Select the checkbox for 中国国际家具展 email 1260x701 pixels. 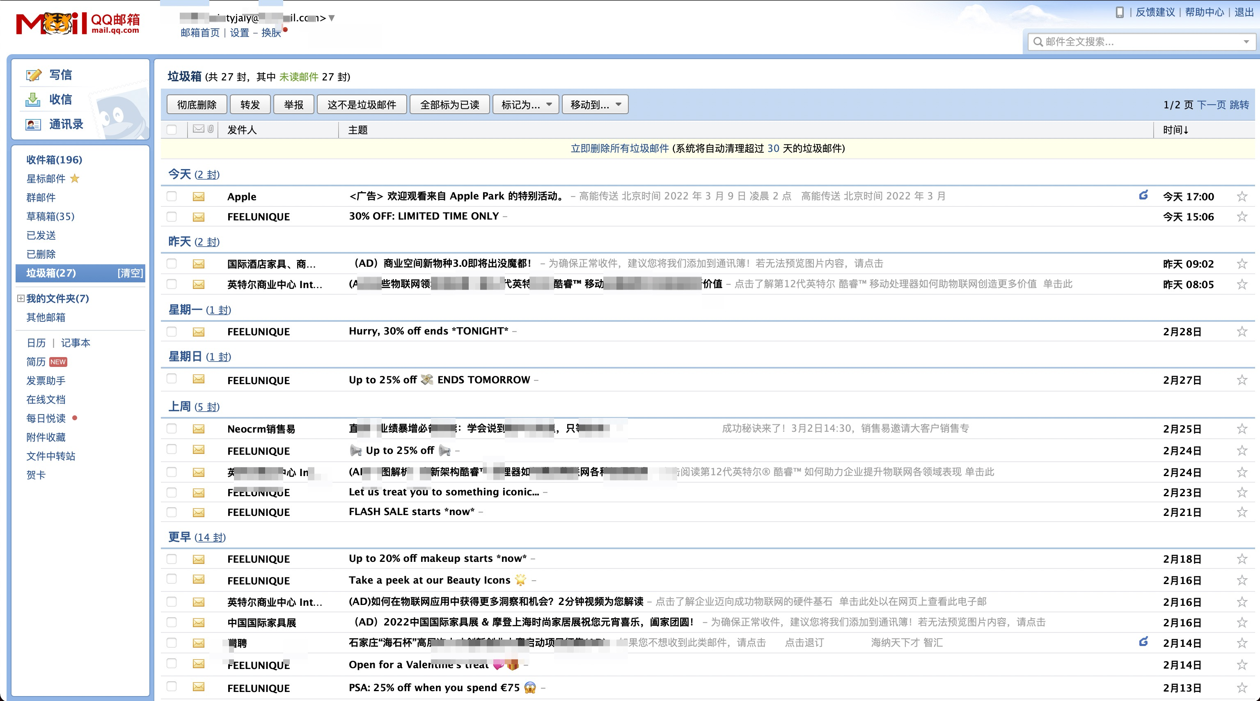point(171,622)
